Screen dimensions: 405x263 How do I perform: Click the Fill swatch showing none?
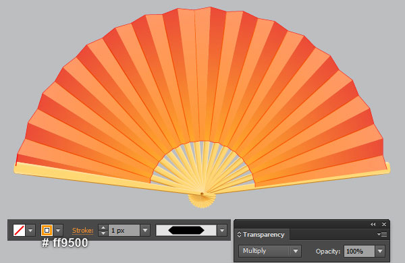pos(19,230)
